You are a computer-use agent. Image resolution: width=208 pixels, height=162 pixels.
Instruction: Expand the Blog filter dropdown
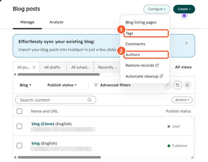[25, 85]
